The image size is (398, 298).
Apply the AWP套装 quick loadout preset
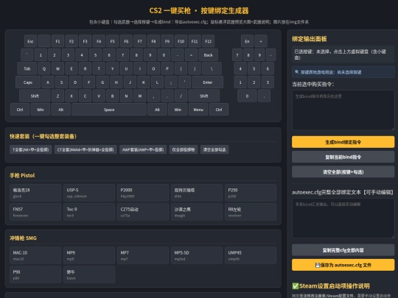[x=143, y=149]
